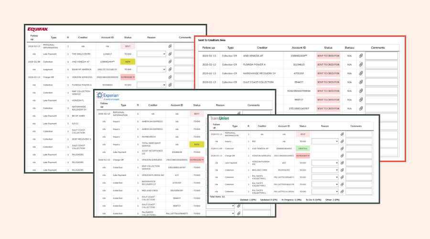Click Comments box for Sent To Creditors NATIONWIDE RECOVERY SY
Viewport: 430px width, 239px height.
coord(381,73)
